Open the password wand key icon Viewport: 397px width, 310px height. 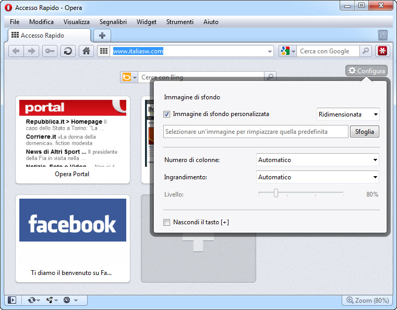click(x=50, y=51)
